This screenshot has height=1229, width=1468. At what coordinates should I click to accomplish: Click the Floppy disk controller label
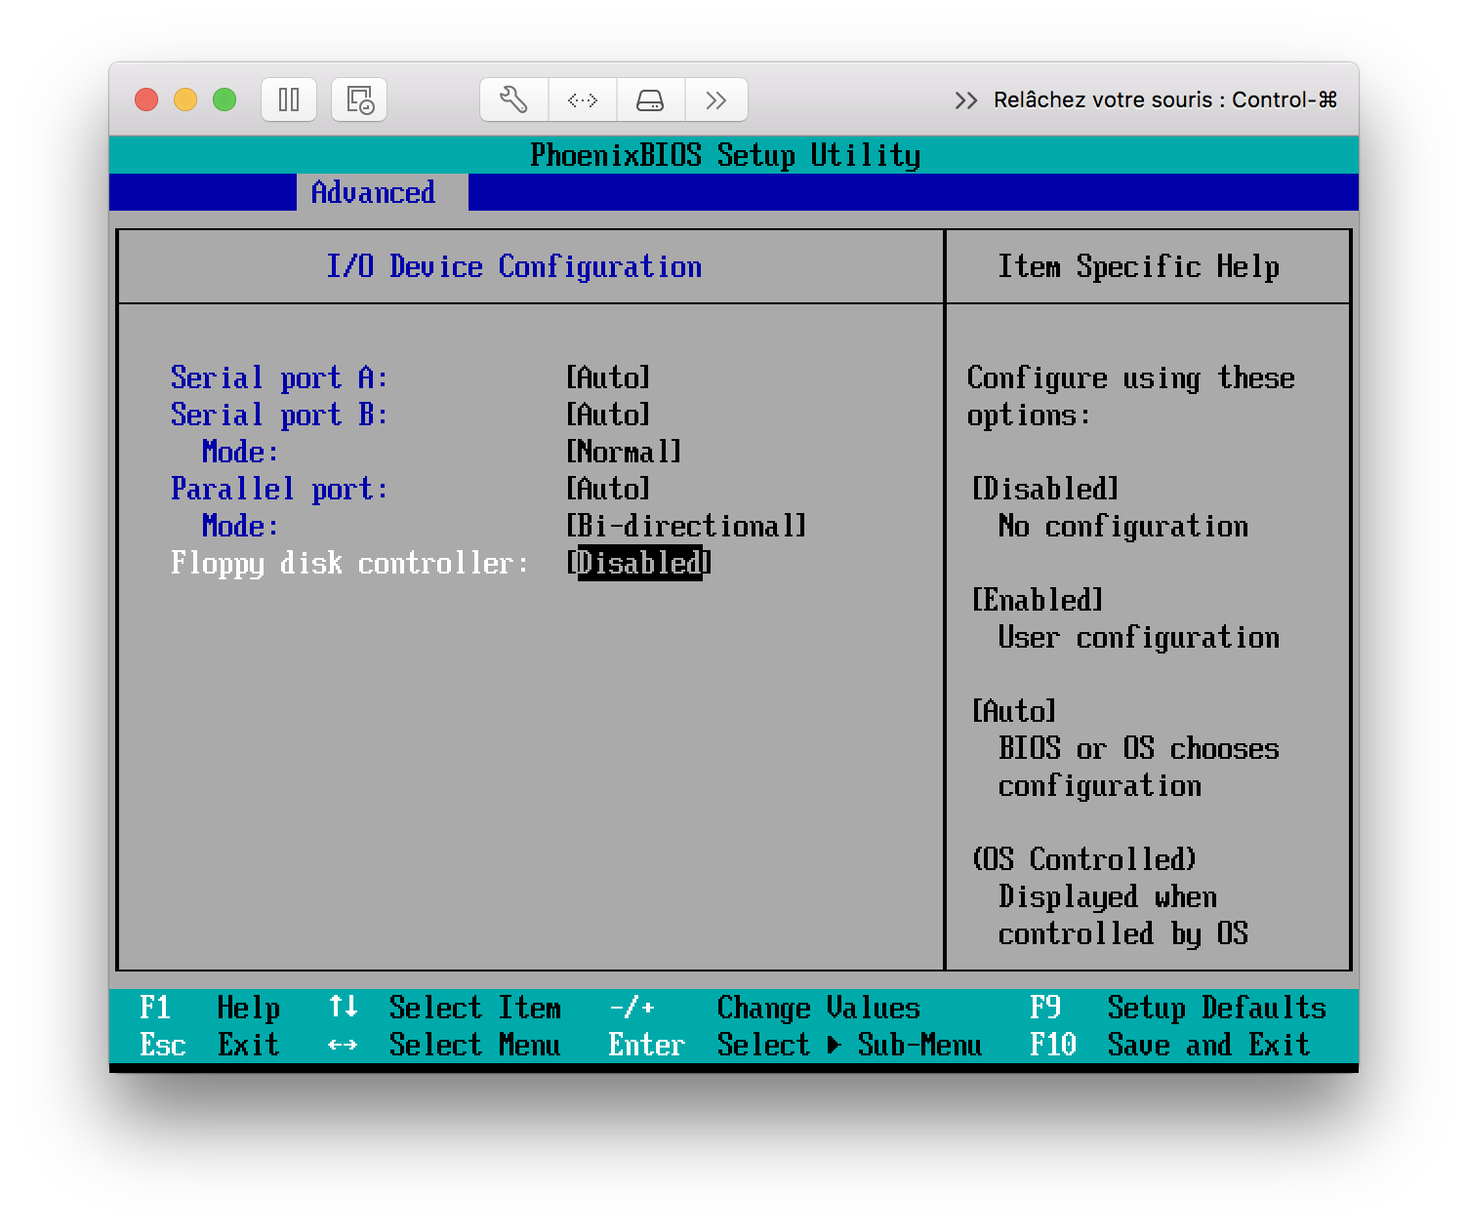tap(349, 563)
